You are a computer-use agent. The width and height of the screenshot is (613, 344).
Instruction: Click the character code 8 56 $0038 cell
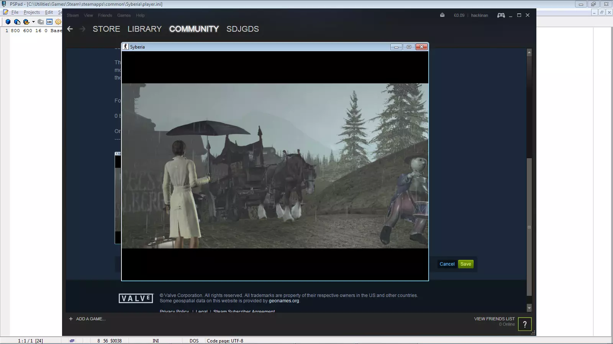click(x=110, y=341)
